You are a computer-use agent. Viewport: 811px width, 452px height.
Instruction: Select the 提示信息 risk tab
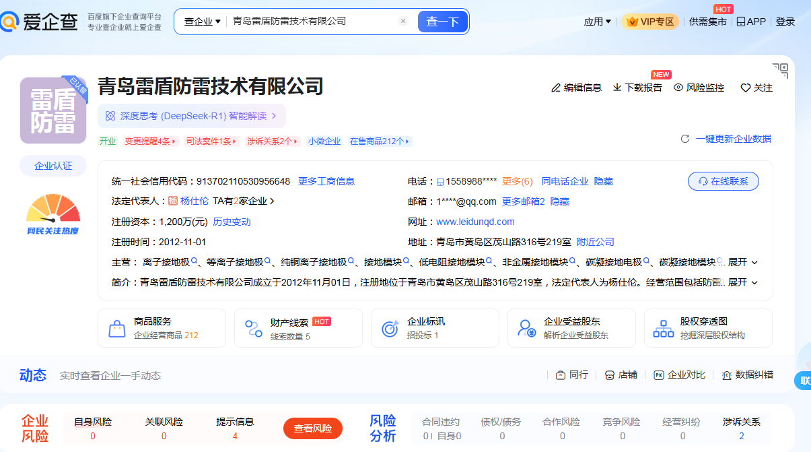[235, 428]
